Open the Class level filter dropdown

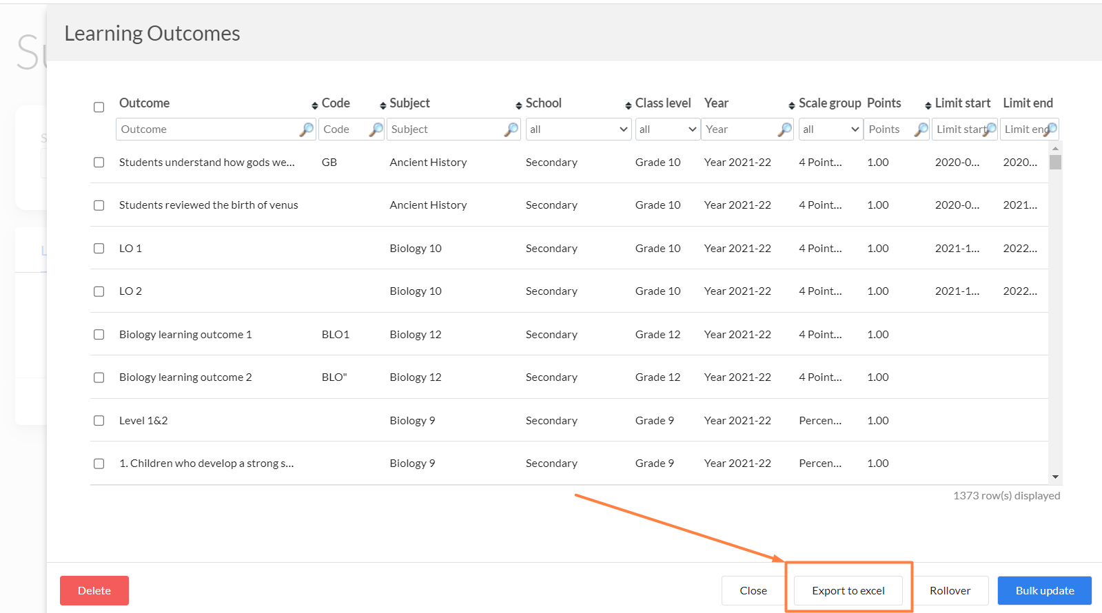click(x=668, y=129)
